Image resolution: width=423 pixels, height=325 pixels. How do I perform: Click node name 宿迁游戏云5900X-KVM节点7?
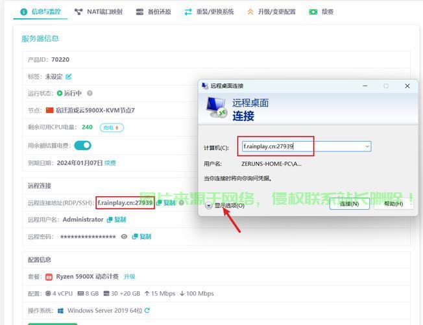(95, 110)
